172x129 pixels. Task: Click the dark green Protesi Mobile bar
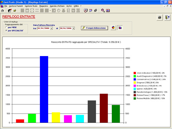116,114
